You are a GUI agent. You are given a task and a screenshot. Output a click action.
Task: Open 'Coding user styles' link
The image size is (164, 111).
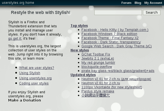(34, 83)
